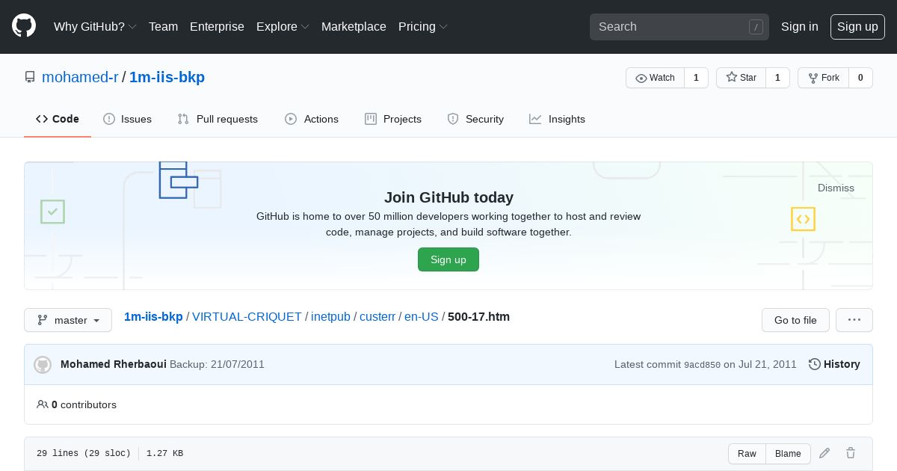Click the 1.27 KB file size
Image resolution: width=897 pixels, height=471 pixels.
coord(164,454)
